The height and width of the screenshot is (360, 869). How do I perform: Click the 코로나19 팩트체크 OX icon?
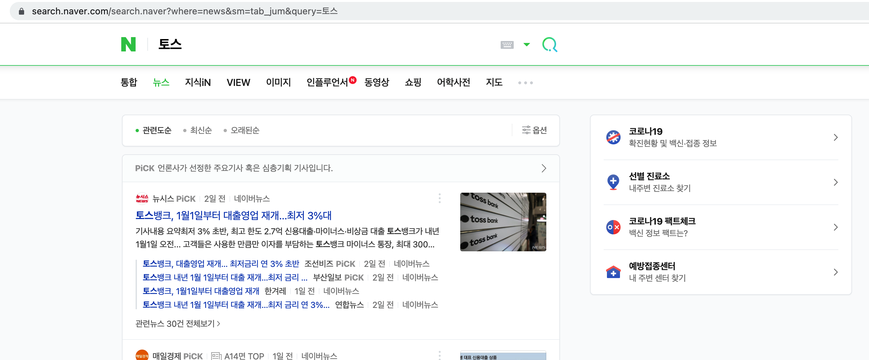[613, 227]
